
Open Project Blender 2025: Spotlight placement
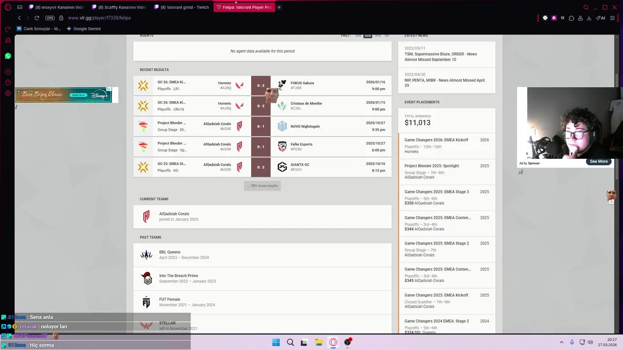pos(447,172)
